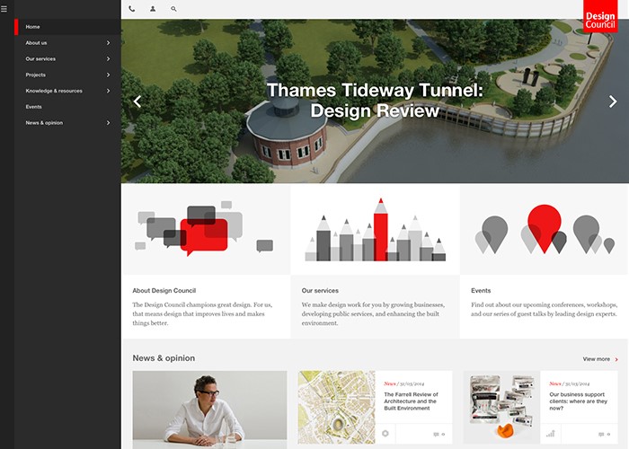Open Events in sidebar menu

[34, 107]
